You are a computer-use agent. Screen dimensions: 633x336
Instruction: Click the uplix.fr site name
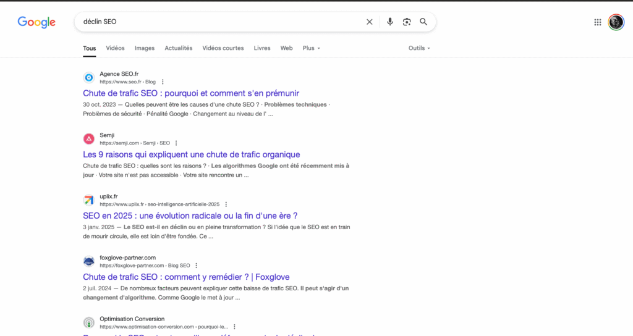(x=109, y=196)
